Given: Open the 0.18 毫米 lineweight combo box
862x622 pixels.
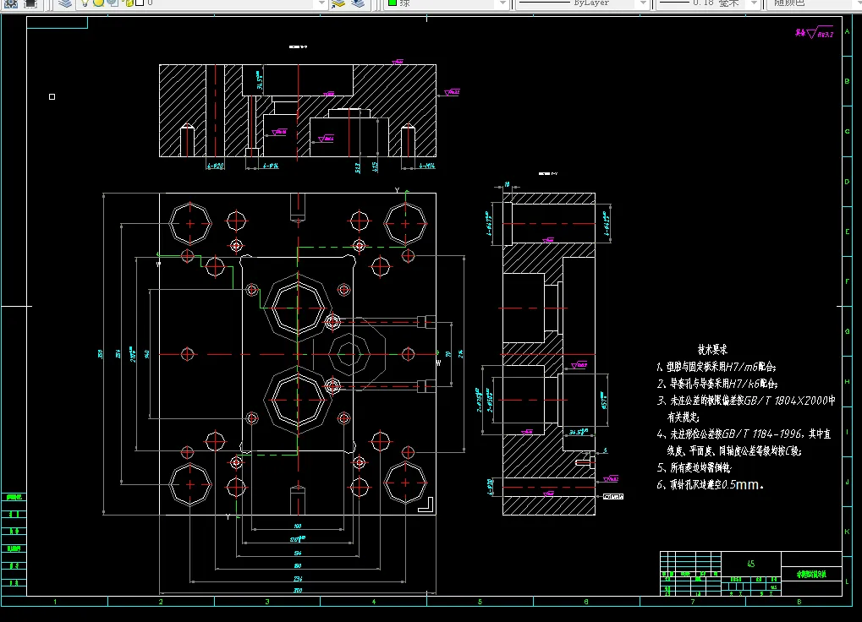Looking at the screenshot, I should pos(708,3).
